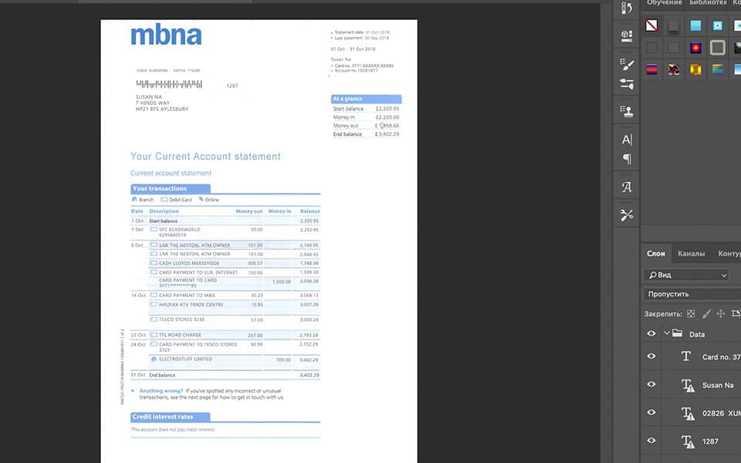Select the red-yellow radial style swatch

695,48
